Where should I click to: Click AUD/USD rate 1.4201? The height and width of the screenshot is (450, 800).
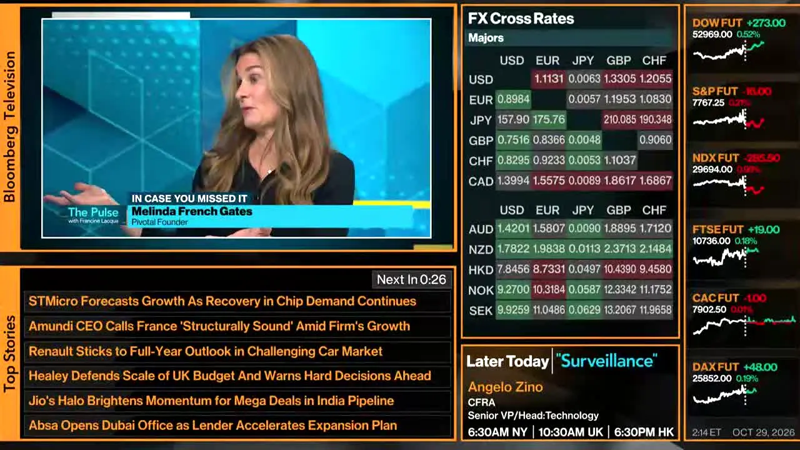(x=512, y=229)
